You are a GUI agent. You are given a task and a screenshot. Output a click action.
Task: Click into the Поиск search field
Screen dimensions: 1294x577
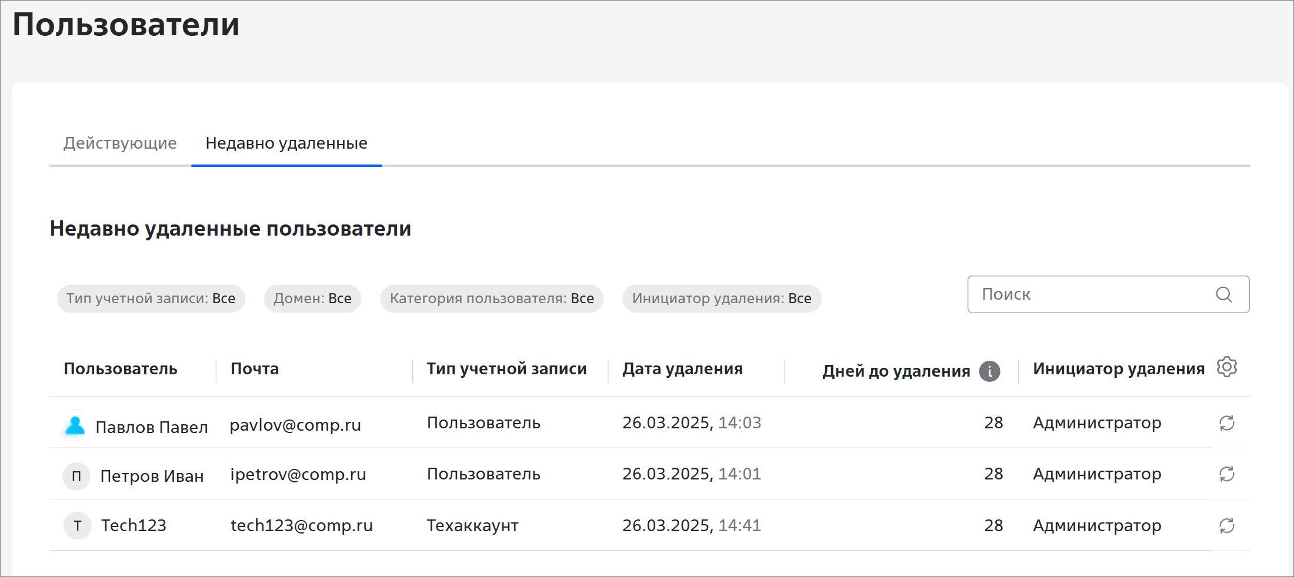pos(1088,294)
